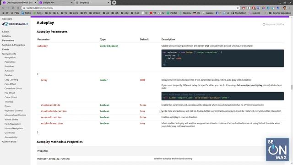Open Parallax component docs
293x165 pixels.
pyautogui.click(x=8, y=75)
